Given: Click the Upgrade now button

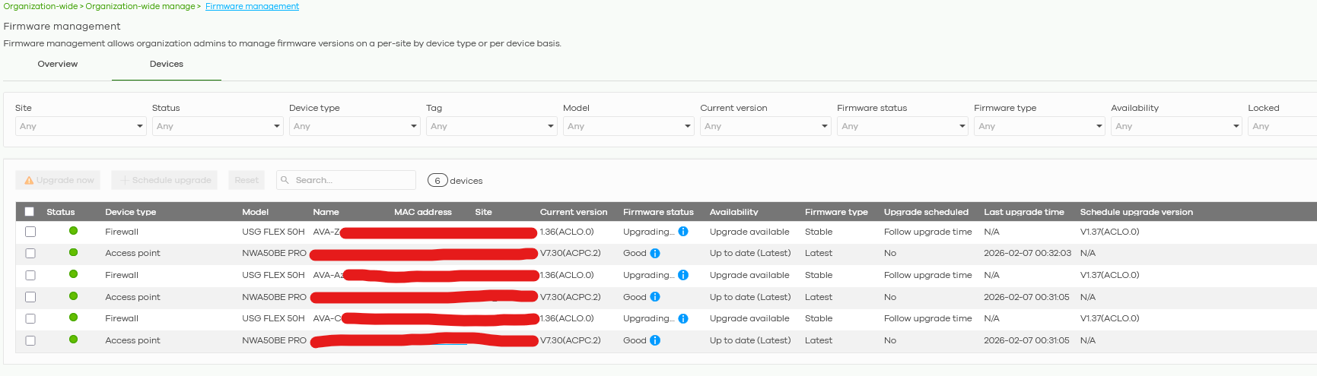Looking at the screenshot, I should pyautogui.click(x=58, y=180).
